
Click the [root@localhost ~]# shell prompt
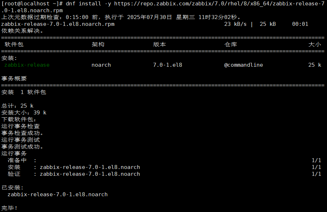tap(32, 4)
